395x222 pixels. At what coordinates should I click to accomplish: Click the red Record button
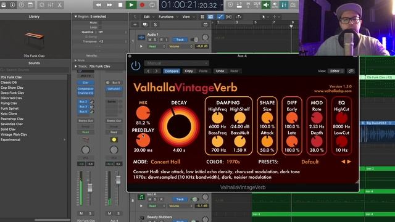pyautogui.click(x=142, y=5)
